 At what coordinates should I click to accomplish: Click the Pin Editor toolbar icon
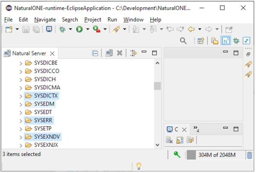click(x=229, y=29)
